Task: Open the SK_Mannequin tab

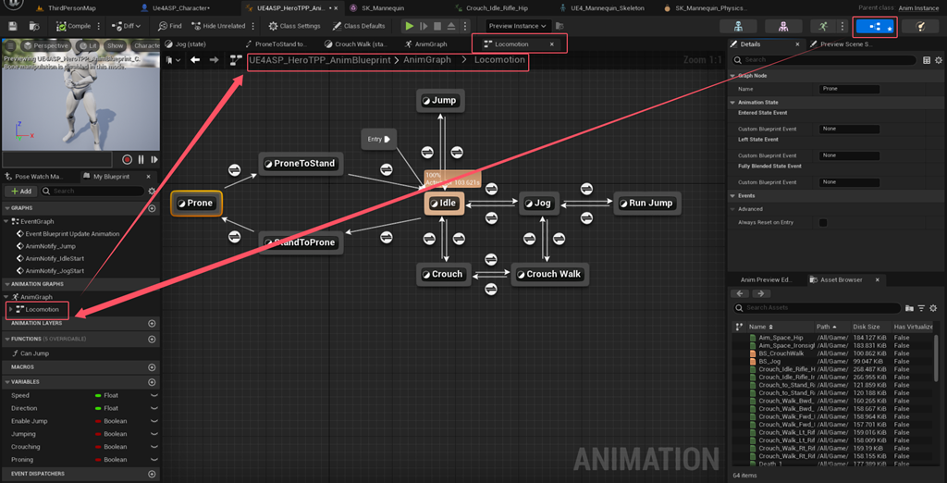Action: (x=384, y=7)
